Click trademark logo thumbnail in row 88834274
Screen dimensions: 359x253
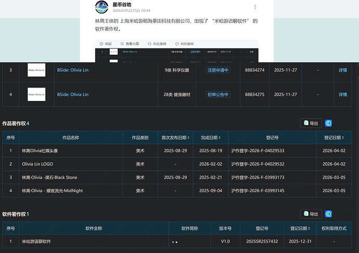pyautogui.click(x=36, y=70)
